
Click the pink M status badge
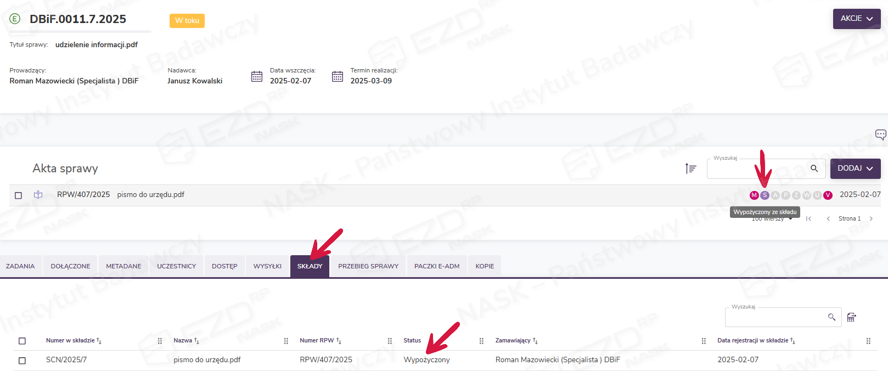tap(754, 195)
